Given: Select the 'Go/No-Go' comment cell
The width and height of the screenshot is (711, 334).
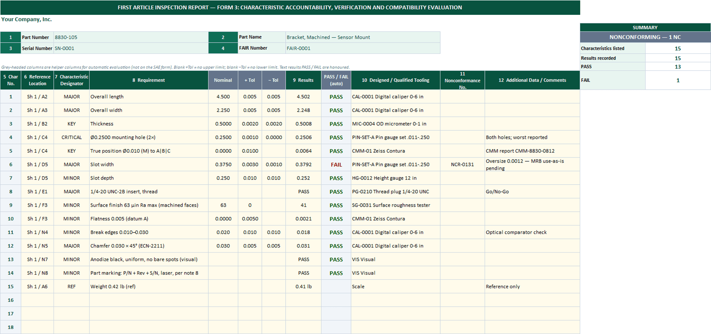Looking at the screenshot, I should coord(532,192).
